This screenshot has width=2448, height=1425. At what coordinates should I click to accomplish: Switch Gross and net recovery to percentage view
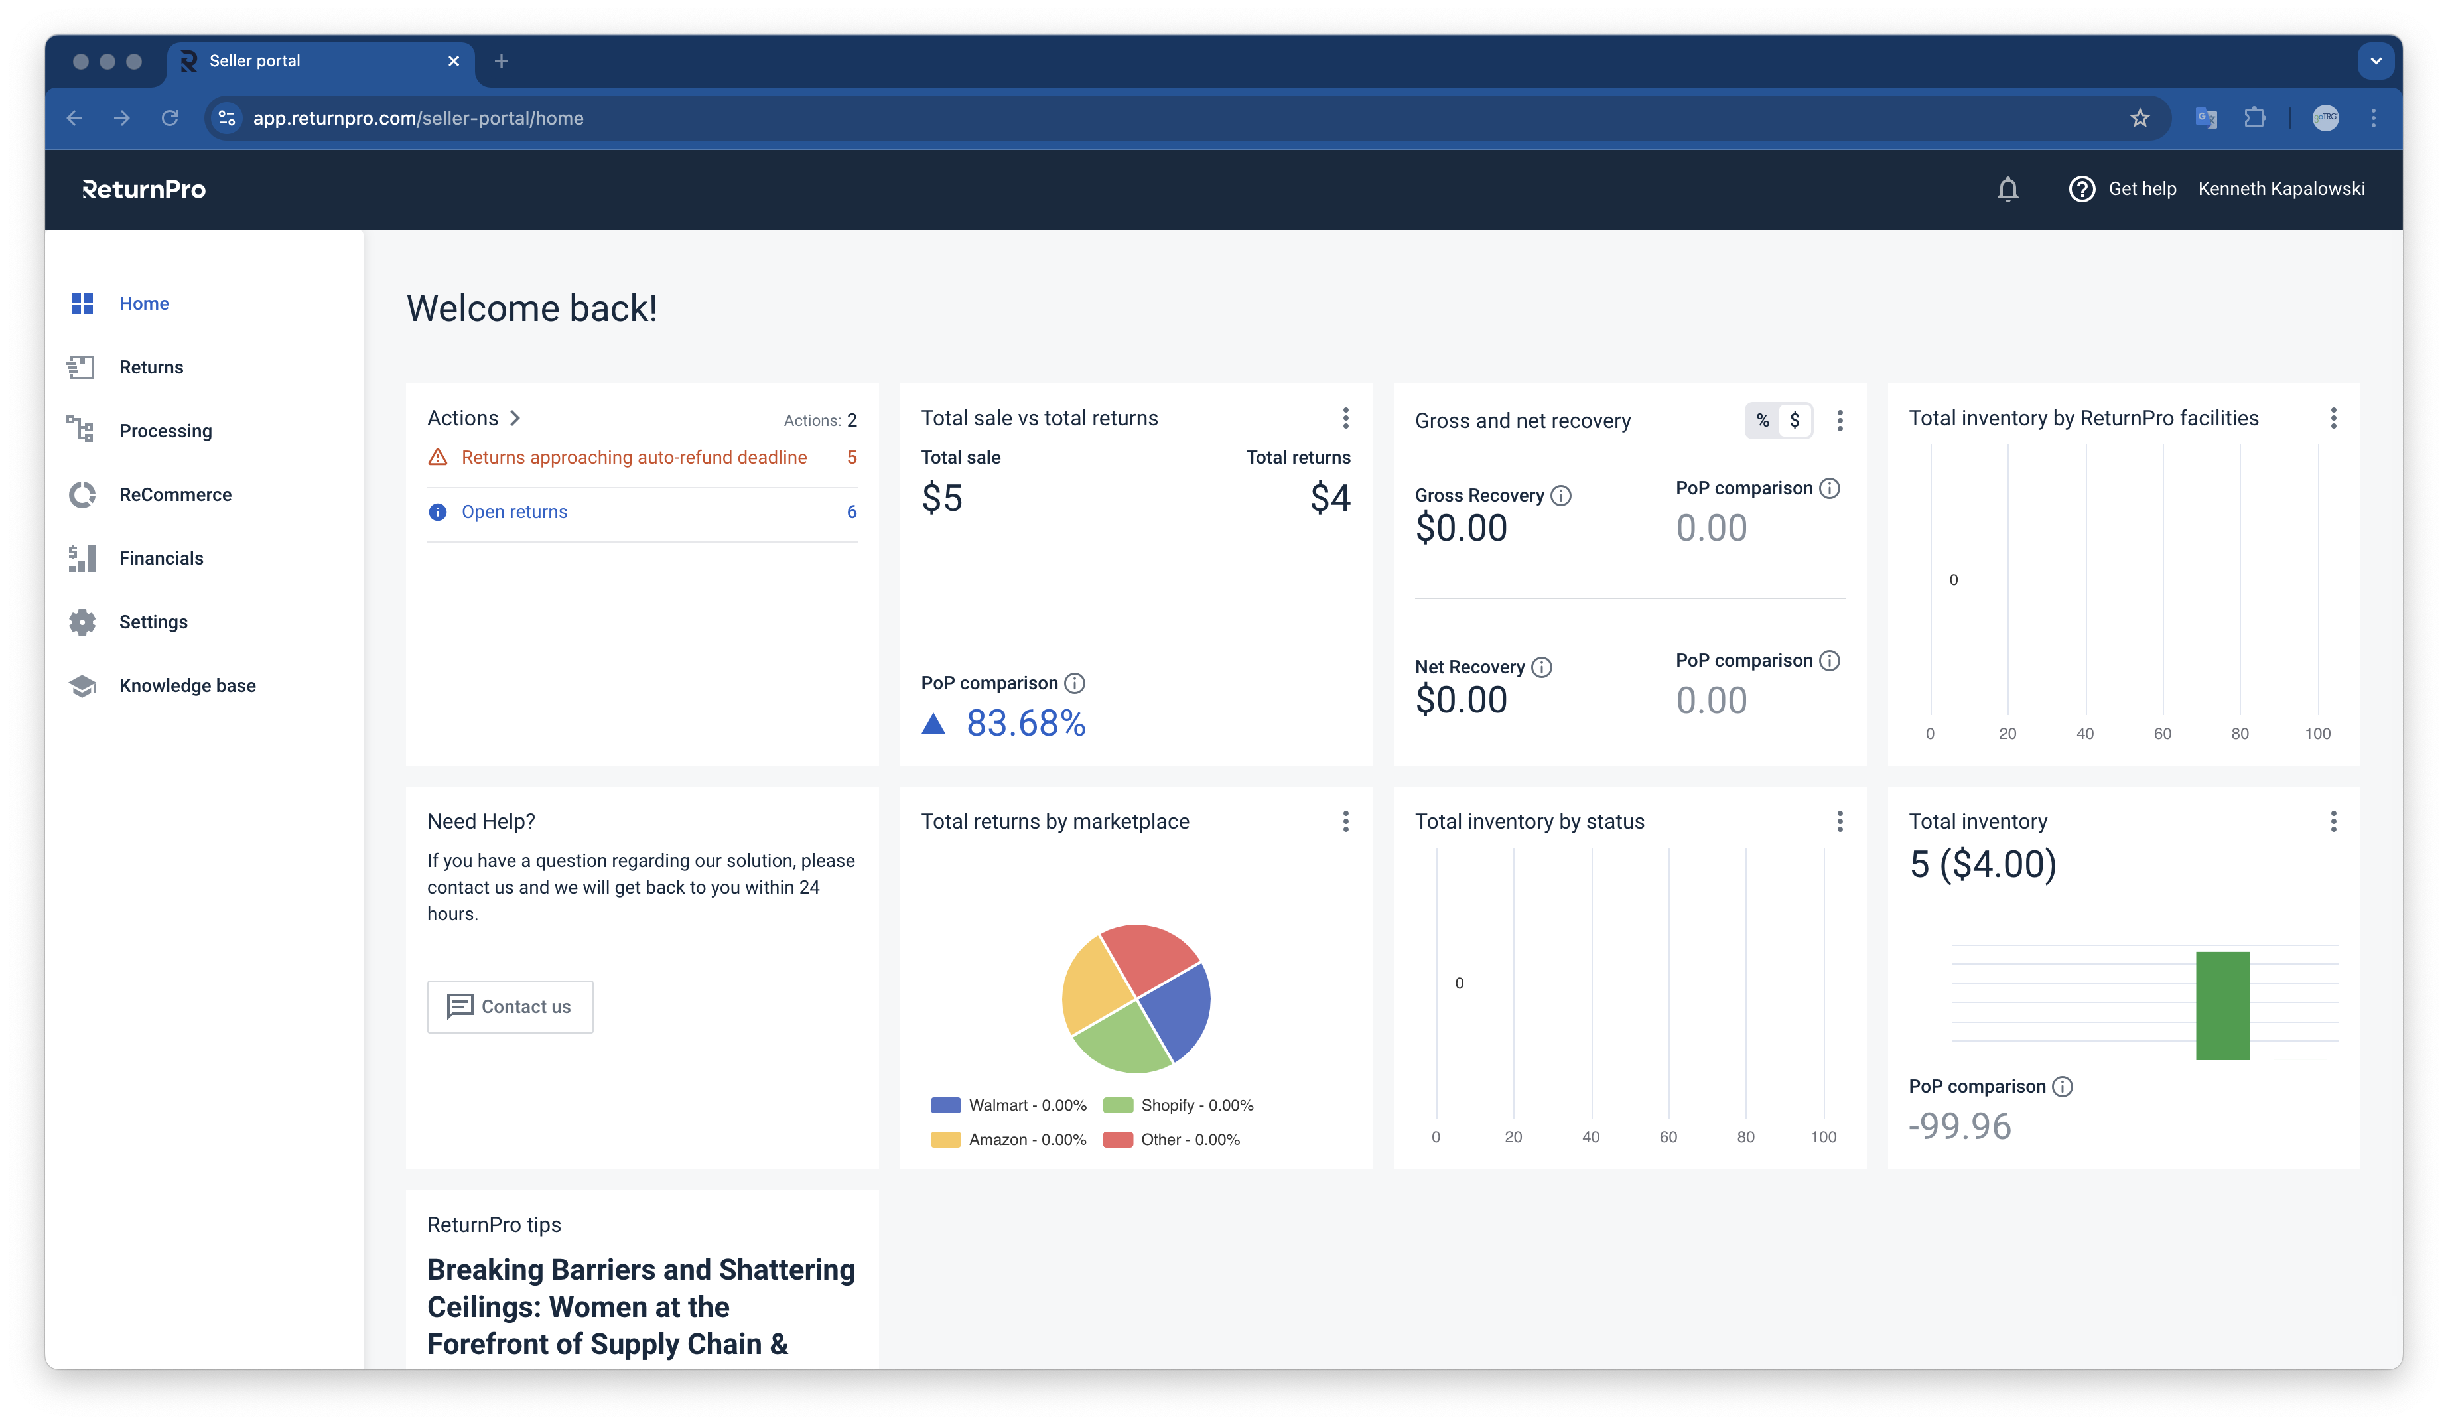[1762, 421]
